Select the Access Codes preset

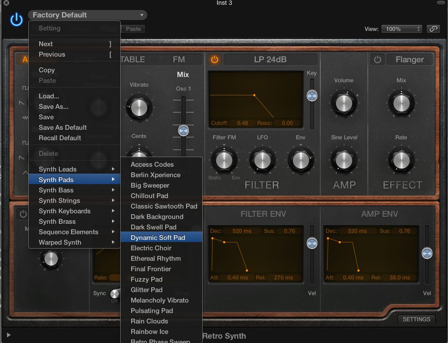[x=161, y=165]
